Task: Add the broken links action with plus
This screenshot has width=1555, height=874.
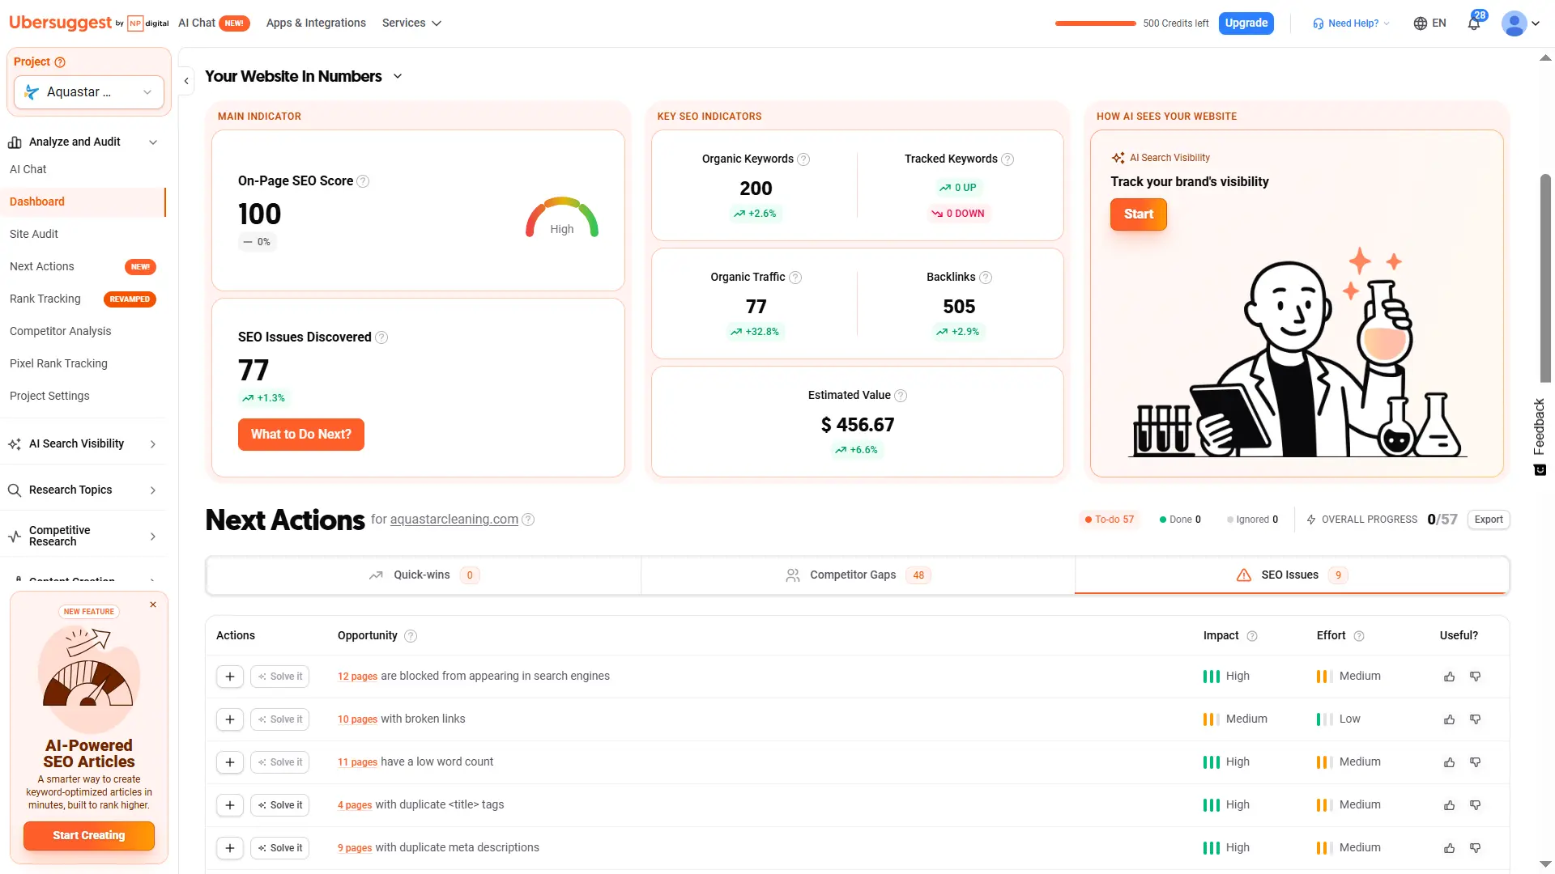Action: (230, 719)
